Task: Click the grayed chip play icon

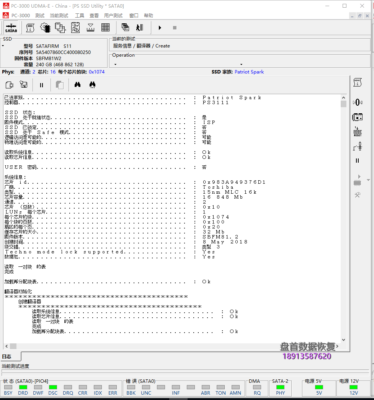Action: point(358,180)
